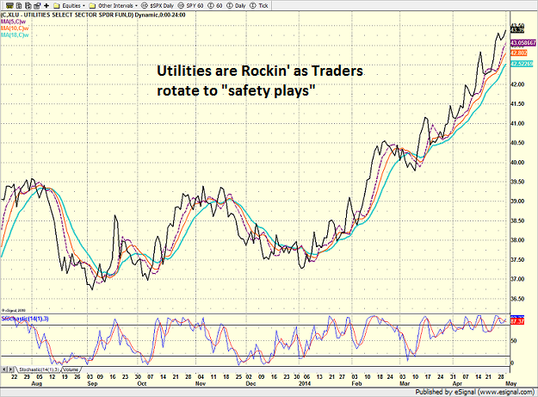Click the left tab scroll arrow
The image size is (538, 397).
pos(4,369)
